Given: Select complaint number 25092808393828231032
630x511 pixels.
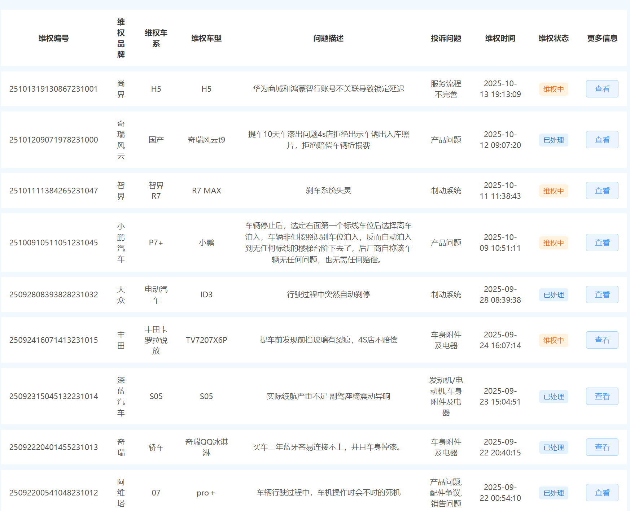Looking at the screenshot, I should pyautogui.click(x=53, y=294).
